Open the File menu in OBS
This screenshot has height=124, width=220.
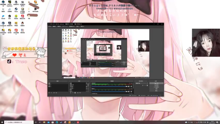(50, 26)
